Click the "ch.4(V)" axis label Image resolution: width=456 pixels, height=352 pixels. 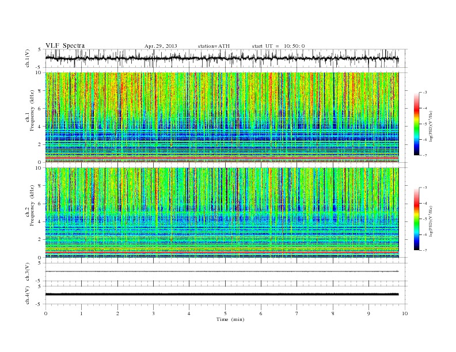[x=28, y=295]
